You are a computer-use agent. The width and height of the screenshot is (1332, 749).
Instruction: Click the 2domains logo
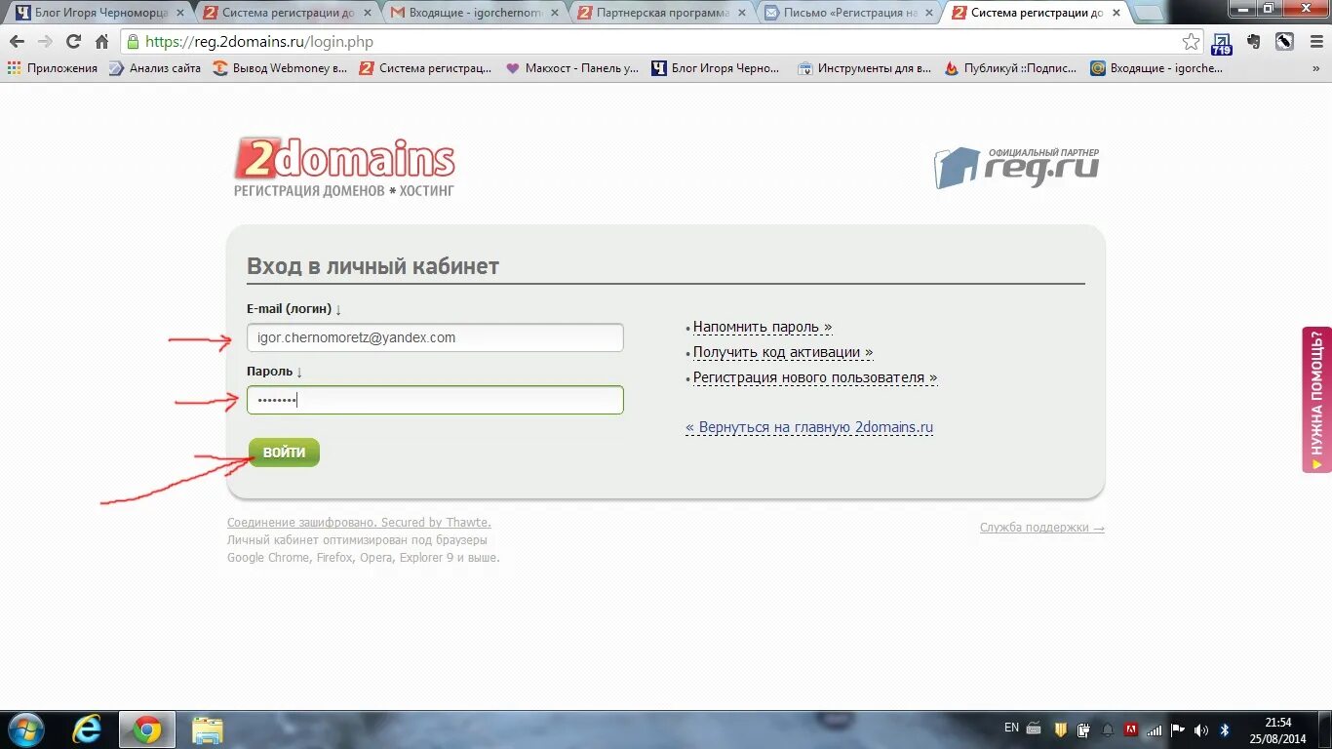point(344,167)
